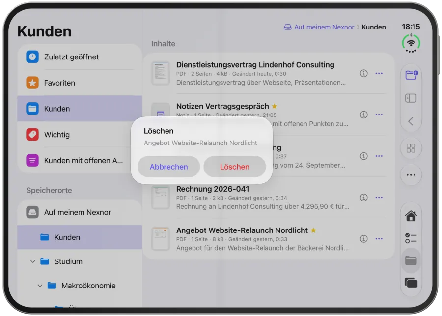The image size is (442, 316).
Task: Show info for Dienstleistungsvertrag Lindenhof Consulting
Action: point(363,73)
